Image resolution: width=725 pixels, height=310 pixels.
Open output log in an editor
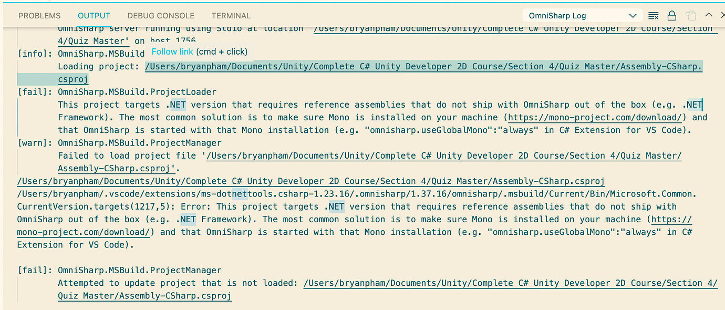(690, 15)
